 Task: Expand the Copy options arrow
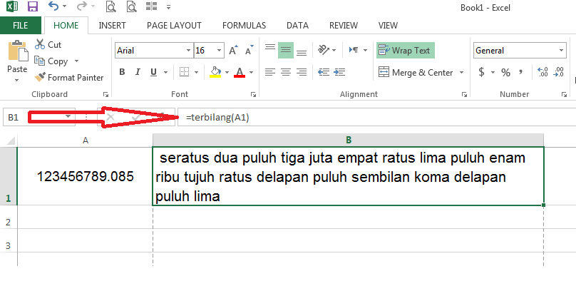pos(76,61)
